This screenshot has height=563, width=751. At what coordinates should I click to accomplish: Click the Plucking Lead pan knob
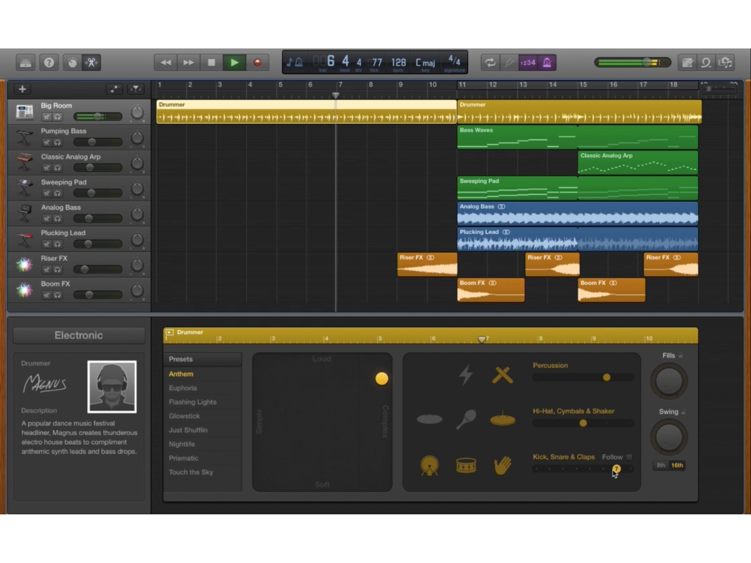tap(137, 240)
